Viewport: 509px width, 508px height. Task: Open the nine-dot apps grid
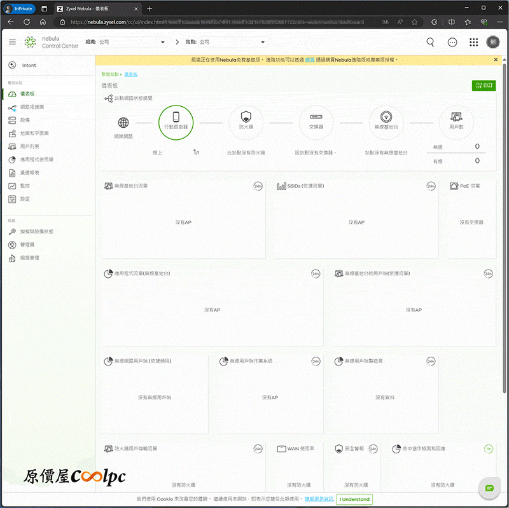coord(473,42)
